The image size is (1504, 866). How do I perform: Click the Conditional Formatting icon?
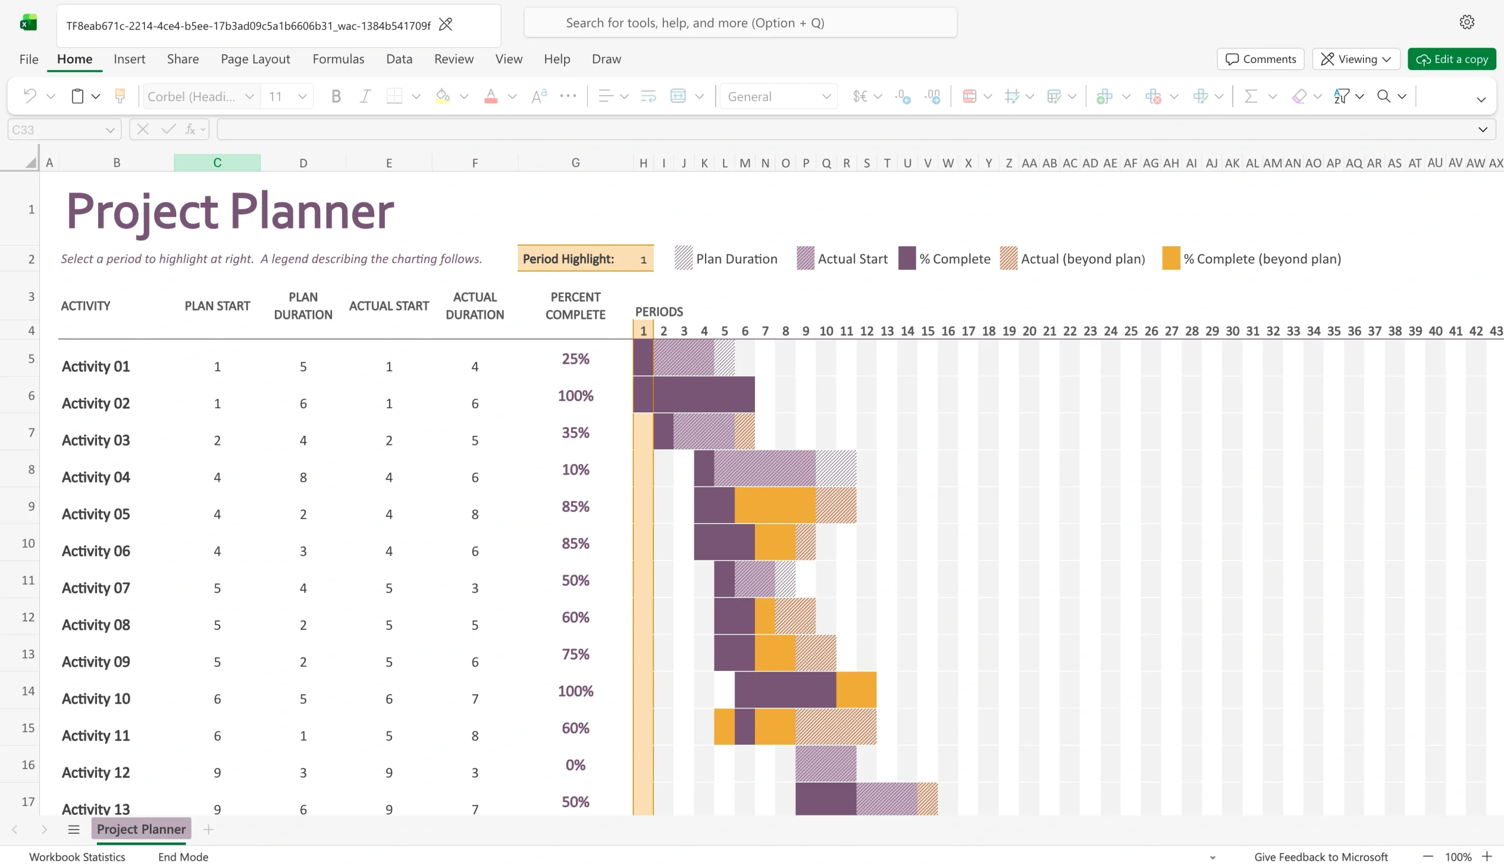pos(969,96)
